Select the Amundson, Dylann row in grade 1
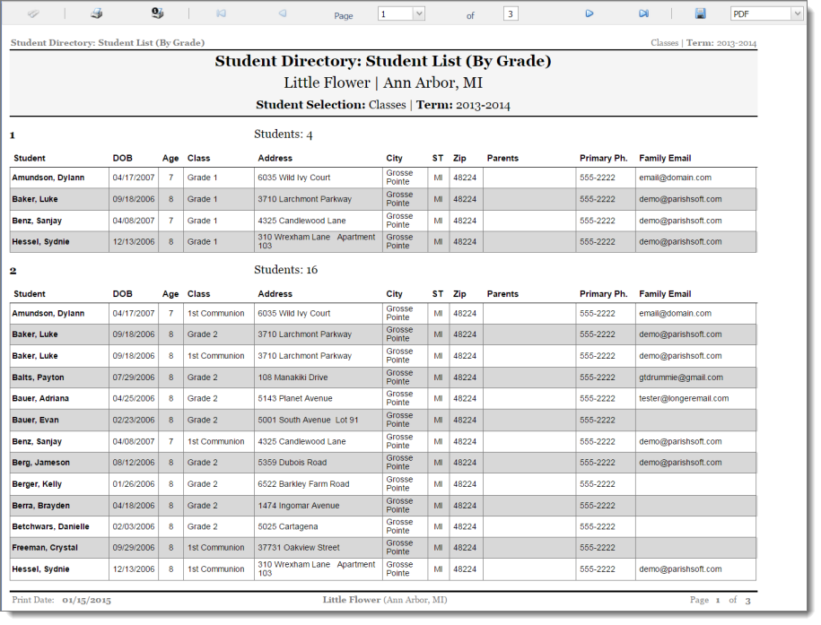 pyautogui.click(x=383, y=178)
